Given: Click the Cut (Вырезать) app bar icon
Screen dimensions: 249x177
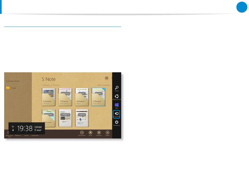Looking at the screenshot, I should pos(108,133).
